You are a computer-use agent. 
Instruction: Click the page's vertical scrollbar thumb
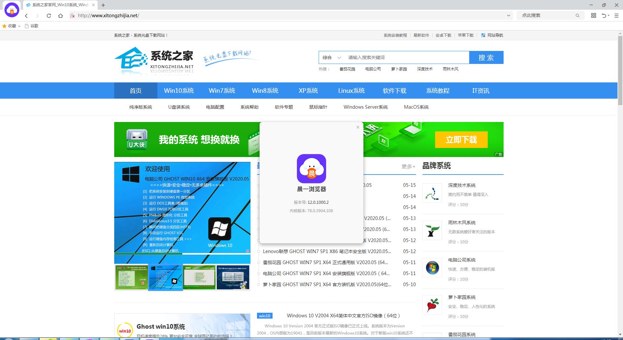click(x=620, y=71)
